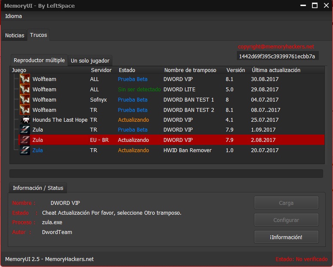Click the 'DWORD VIP' value beside Nombre
This screenshot has width=333, height=267.
click(x=65, y=203)
